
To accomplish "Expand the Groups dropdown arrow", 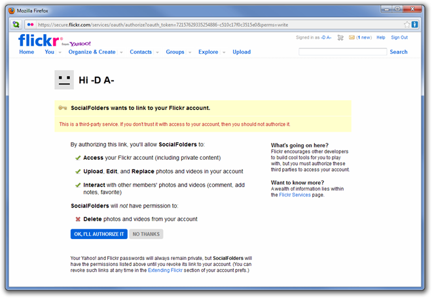I will (190, 52).
